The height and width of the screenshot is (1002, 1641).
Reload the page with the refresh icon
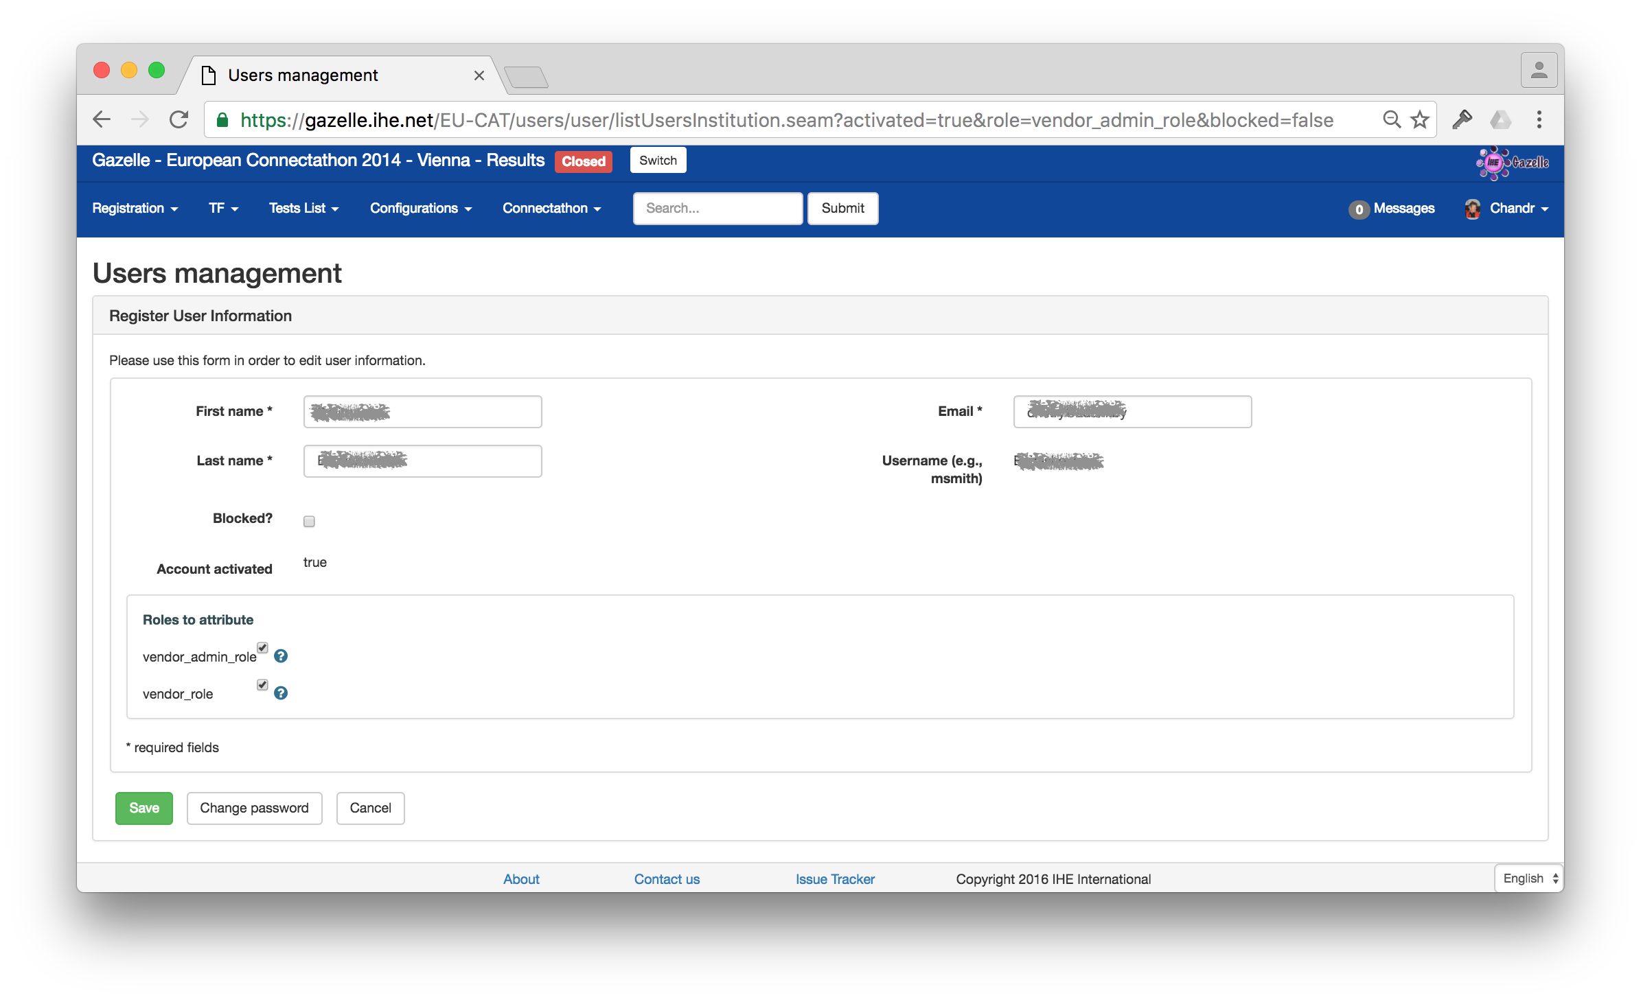tap(179, 119)
